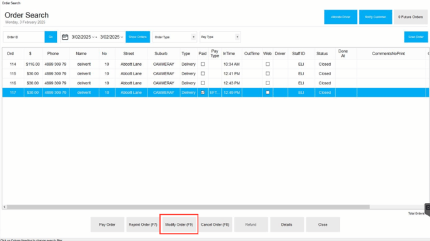
Task: Click the $116.00 amount cell
Action: [x=33, y=64]
